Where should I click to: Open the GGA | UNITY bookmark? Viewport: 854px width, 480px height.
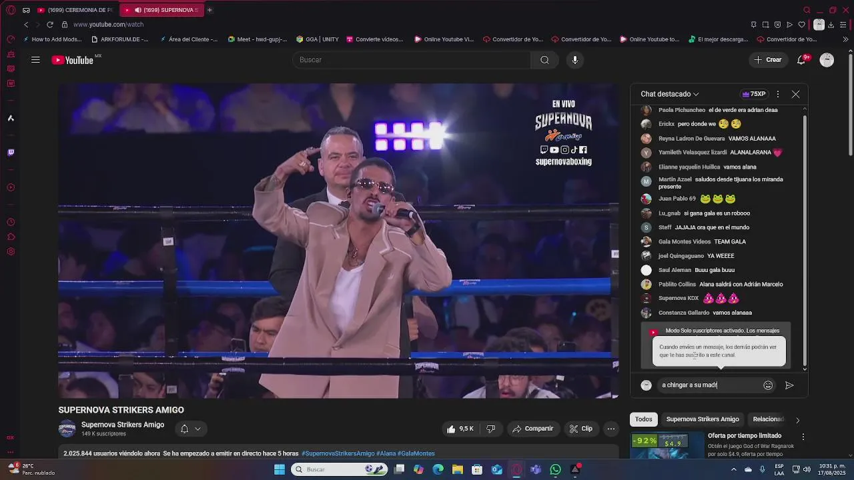click(x=318, y=39)
